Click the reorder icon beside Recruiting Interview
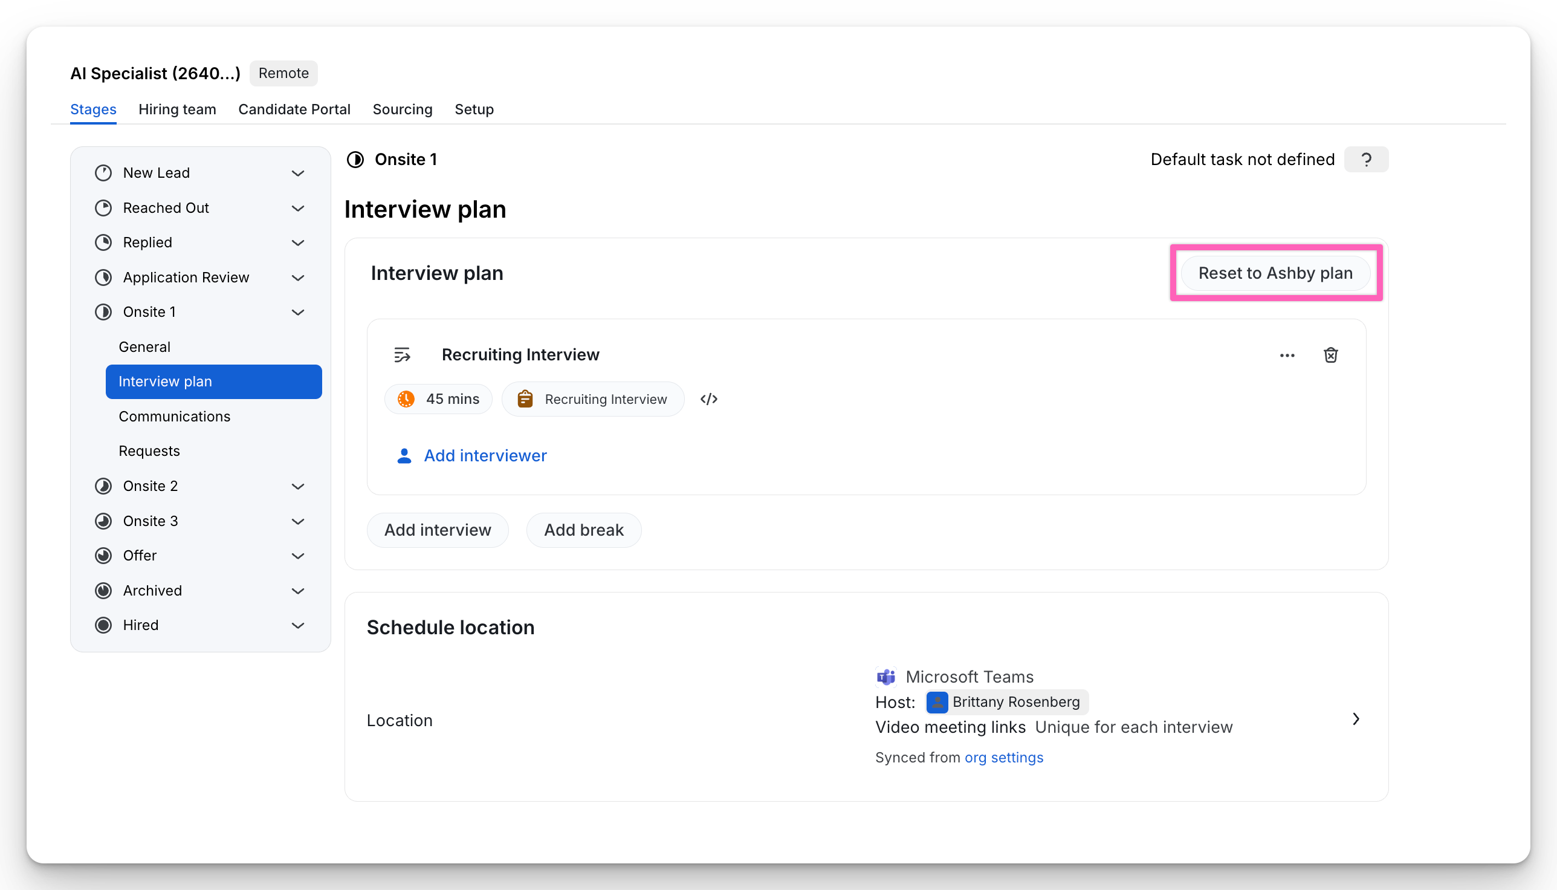1557x890 pixels. pos(402,354)
